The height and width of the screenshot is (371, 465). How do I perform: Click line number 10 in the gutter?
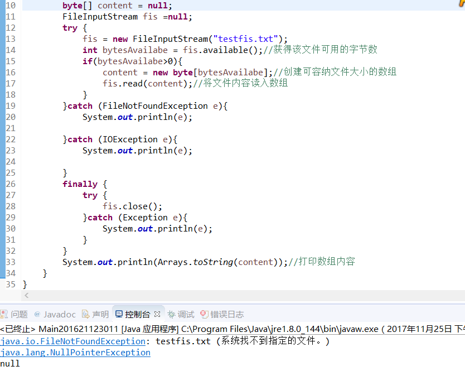click(x=11, y=6)
